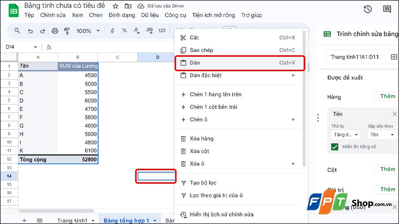Check the saved to Drive cloud status
399x224 pixels.
(141, 6)
